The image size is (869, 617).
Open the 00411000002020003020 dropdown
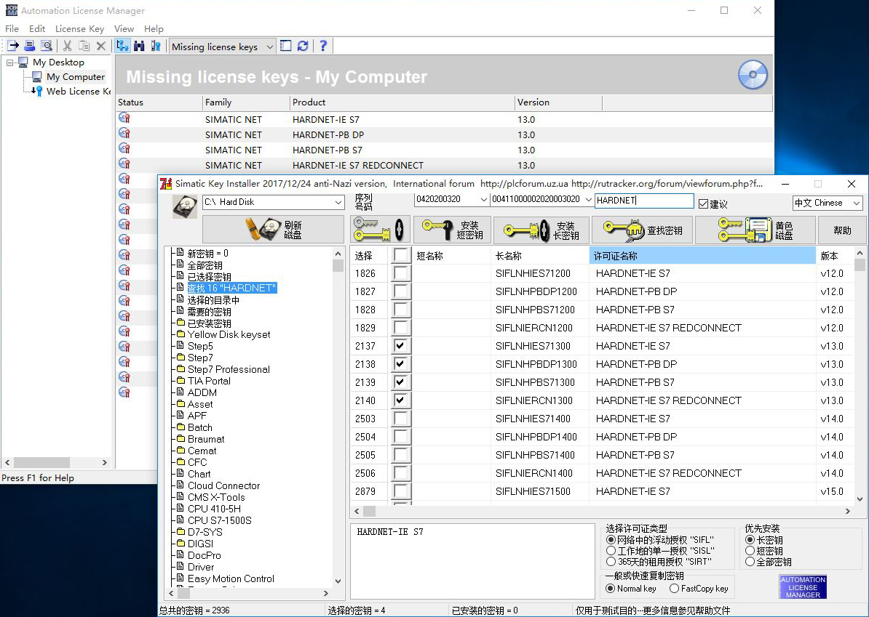(588, 199)
